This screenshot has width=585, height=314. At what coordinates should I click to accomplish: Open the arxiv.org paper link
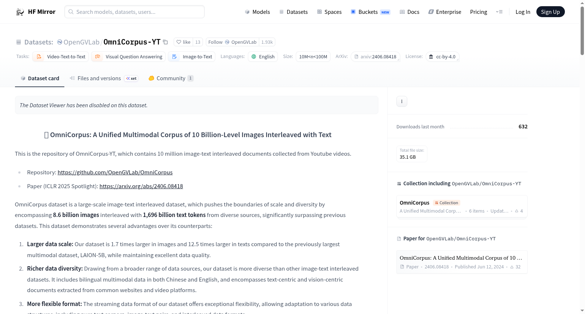click(141, 186)
